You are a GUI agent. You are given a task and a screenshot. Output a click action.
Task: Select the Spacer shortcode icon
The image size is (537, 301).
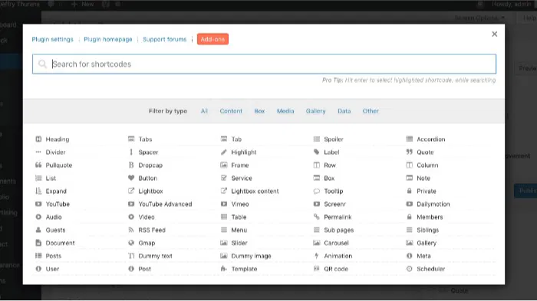(131, 152)
